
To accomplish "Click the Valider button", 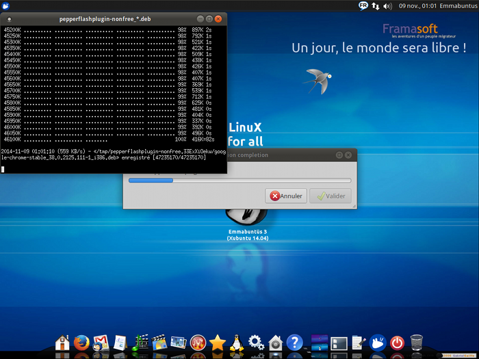I will [x=331, y=196].
